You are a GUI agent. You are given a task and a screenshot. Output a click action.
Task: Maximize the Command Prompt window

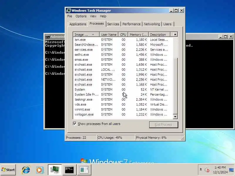[225, 37]
